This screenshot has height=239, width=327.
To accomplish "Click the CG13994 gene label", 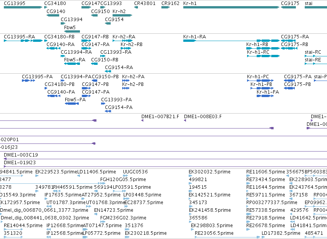I will [x=71, y=19].
